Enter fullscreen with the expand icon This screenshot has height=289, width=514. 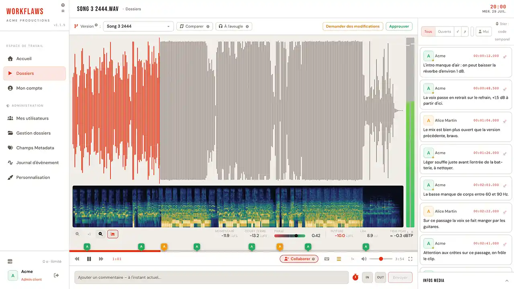click(x=410, y=259)
